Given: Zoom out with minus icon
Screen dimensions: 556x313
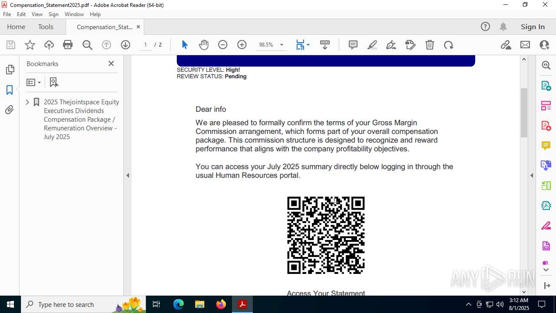Looking at the screenshot, I should (x=223, y=45).
